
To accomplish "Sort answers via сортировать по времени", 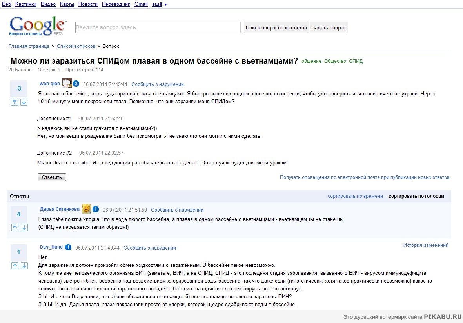I will click(355, 196).
